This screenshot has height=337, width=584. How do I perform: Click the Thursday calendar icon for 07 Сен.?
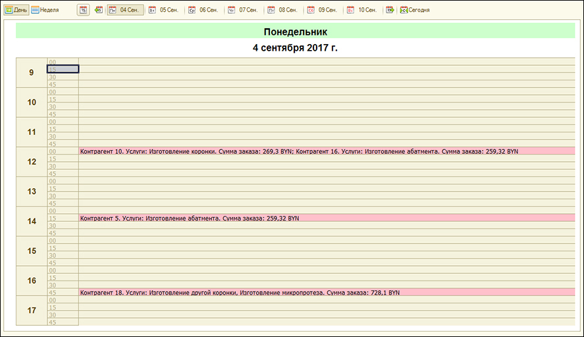231,10
